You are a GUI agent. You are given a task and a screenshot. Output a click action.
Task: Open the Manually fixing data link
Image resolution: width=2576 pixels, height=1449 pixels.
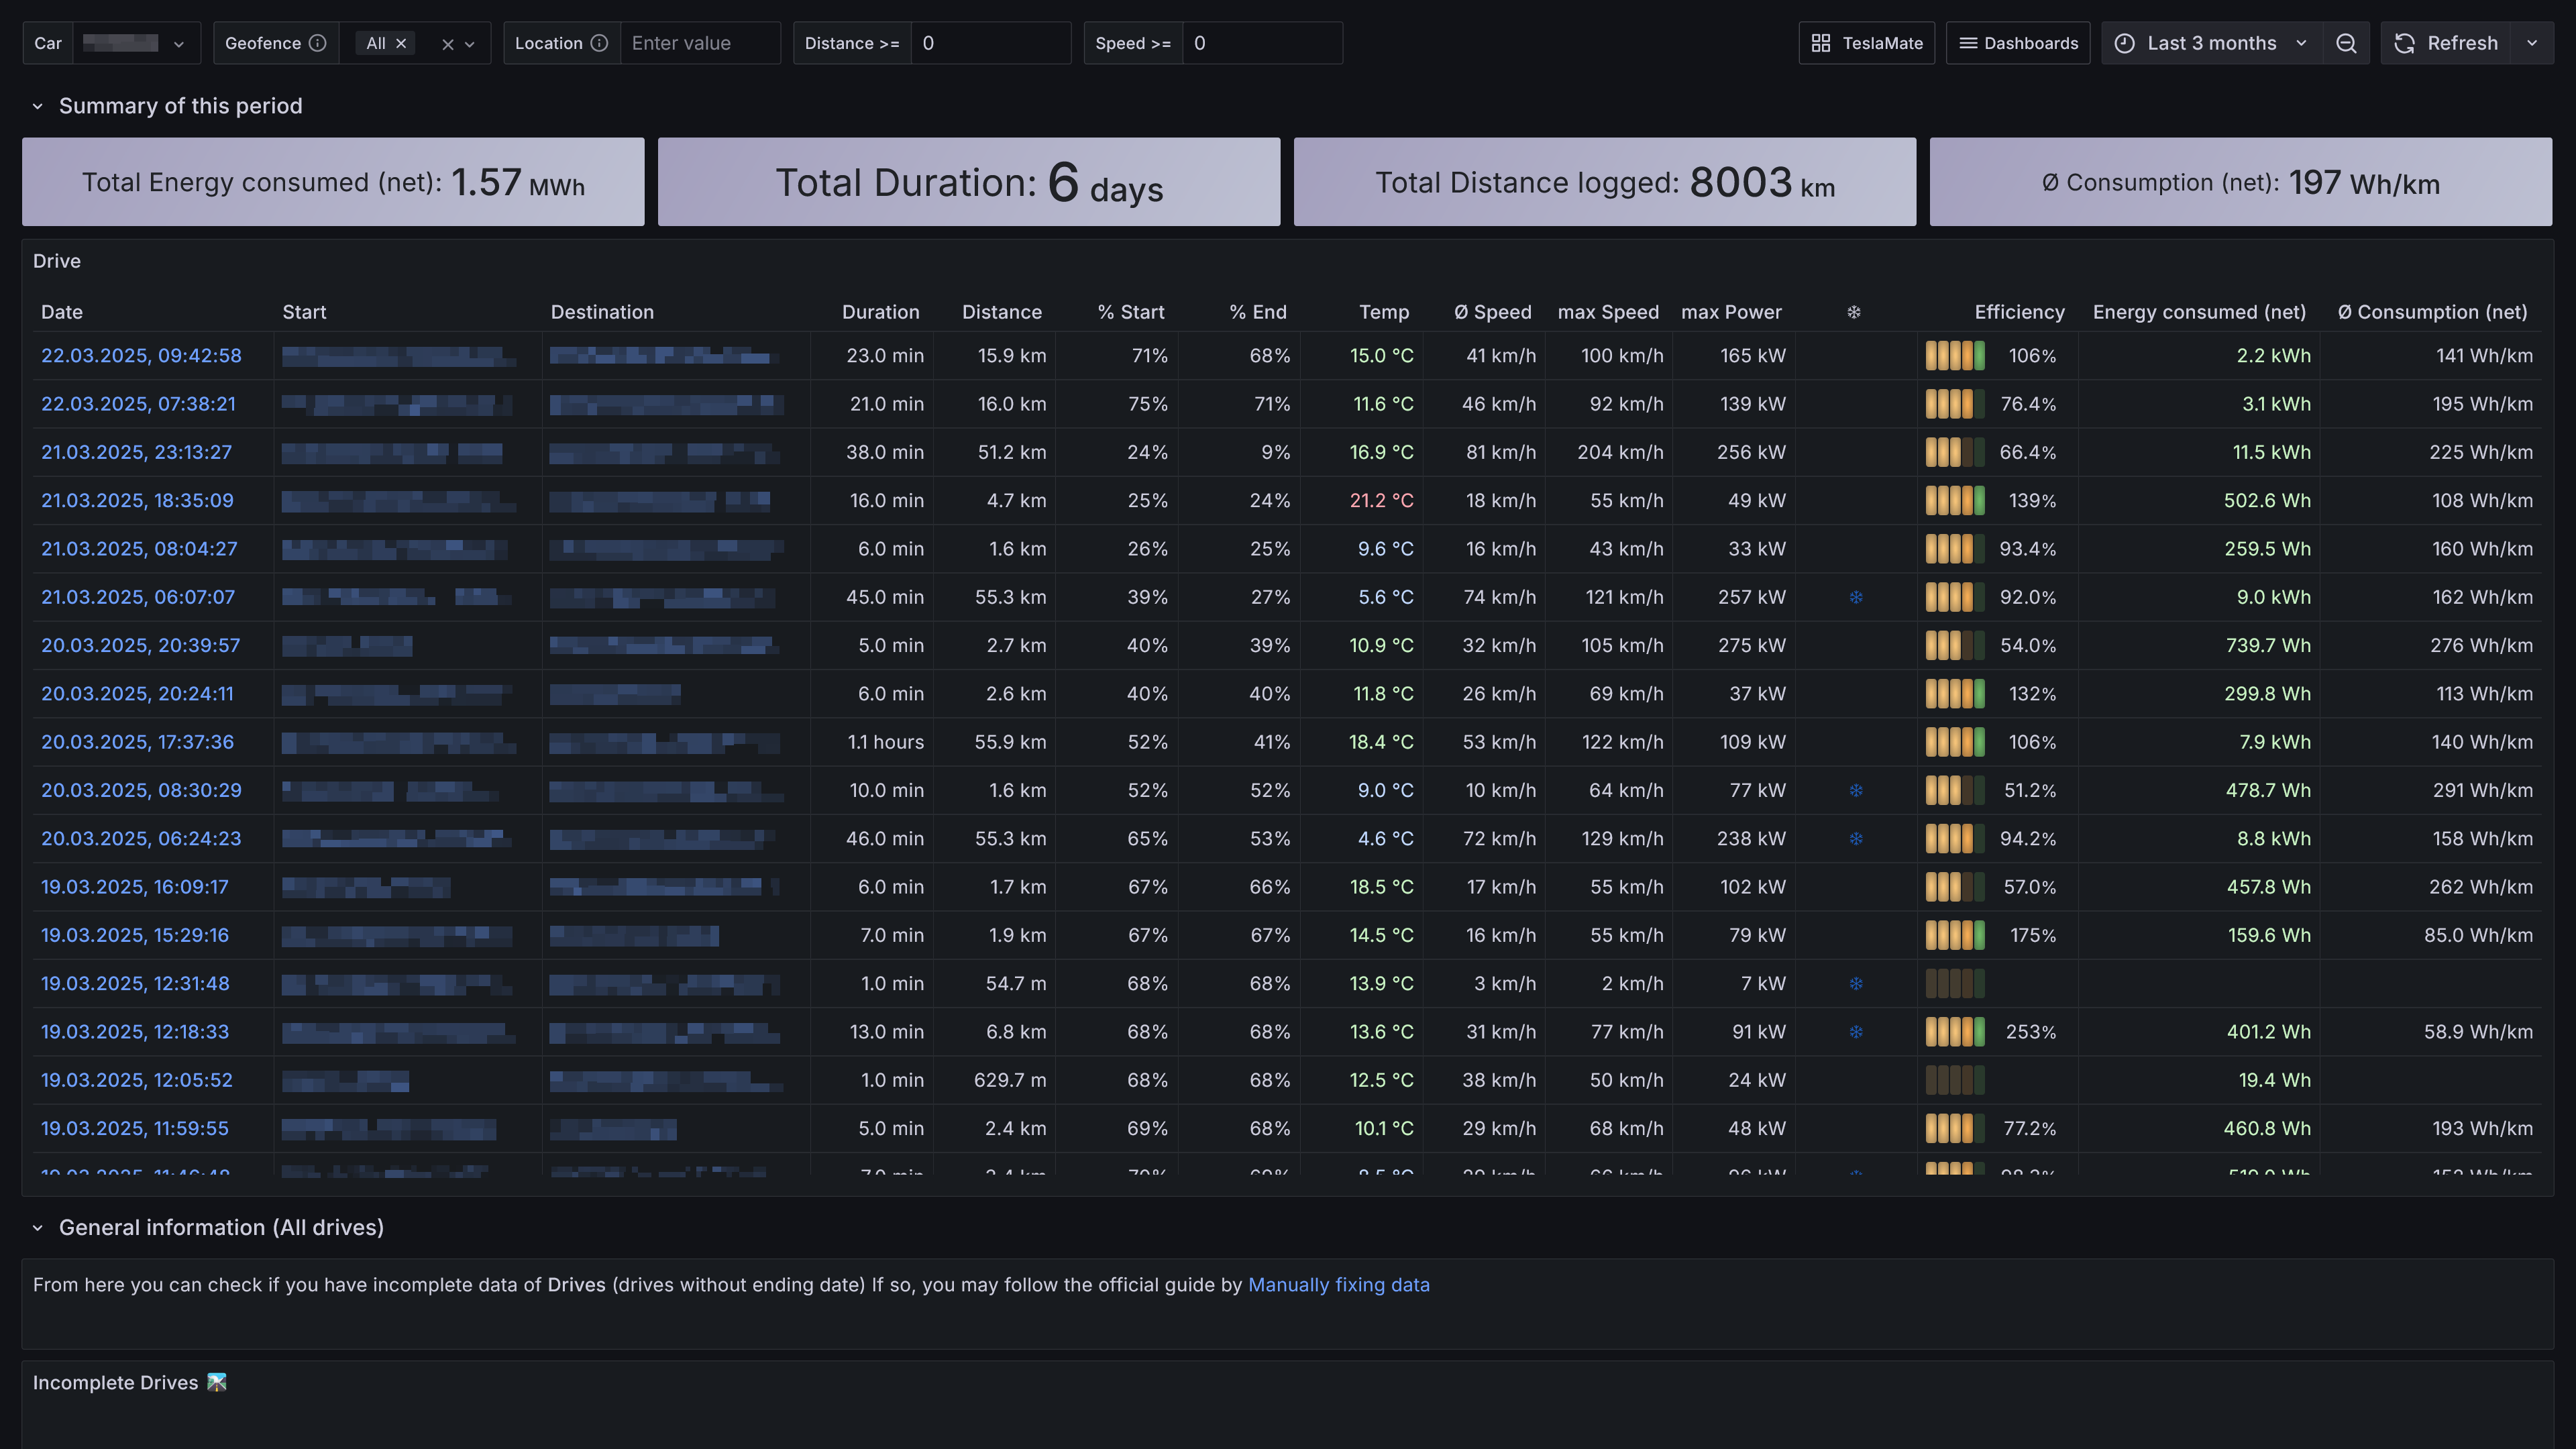pyautogui.click(x=1338, y=1285)
